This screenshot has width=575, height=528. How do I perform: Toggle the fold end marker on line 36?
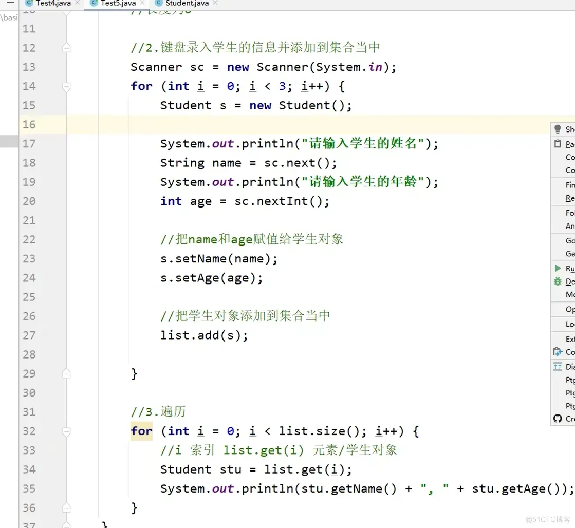pos(66,508)
